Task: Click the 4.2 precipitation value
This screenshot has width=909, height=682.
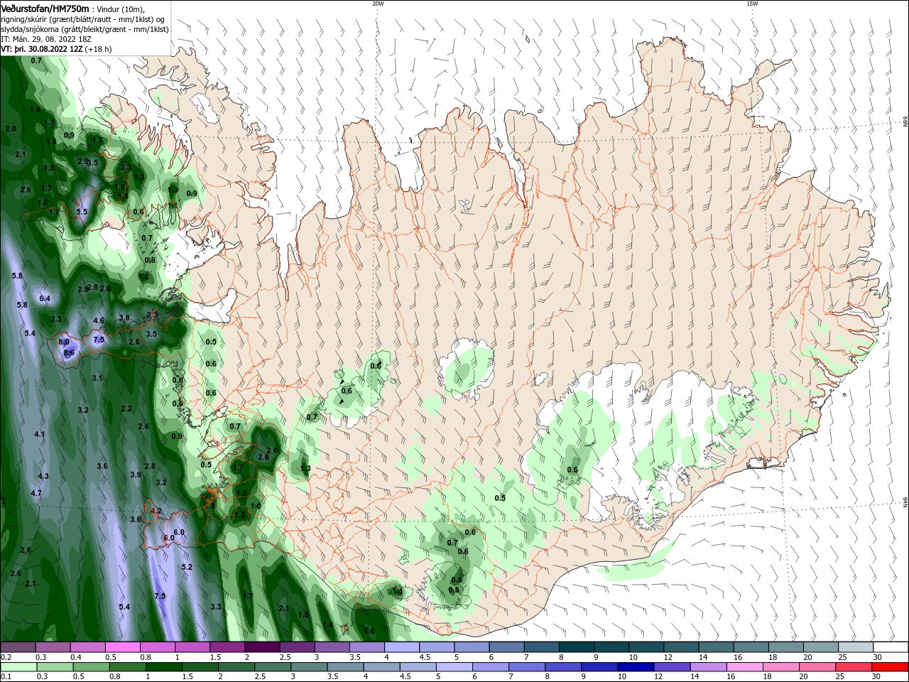Action: tap(157, 511)
